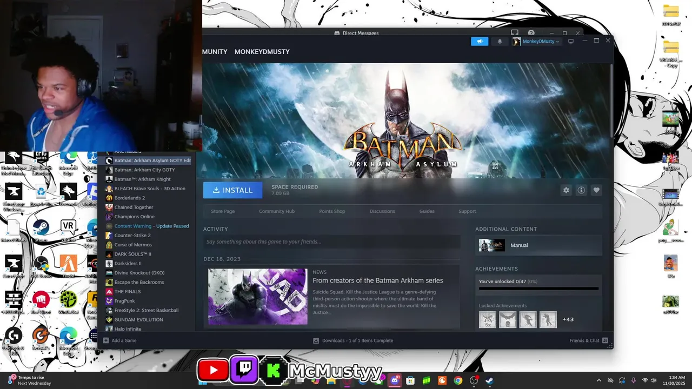Click FiveM desktop shortcut
This screenshot has height=389, width=692.
68,266
